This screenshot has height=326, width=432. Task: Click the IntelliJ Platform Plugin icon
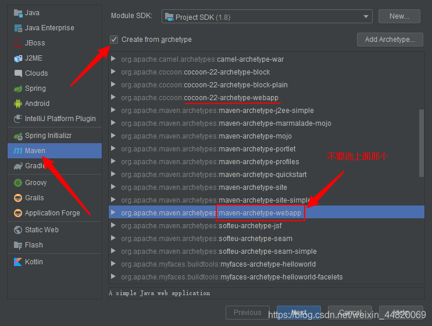(x=18, y=119)
